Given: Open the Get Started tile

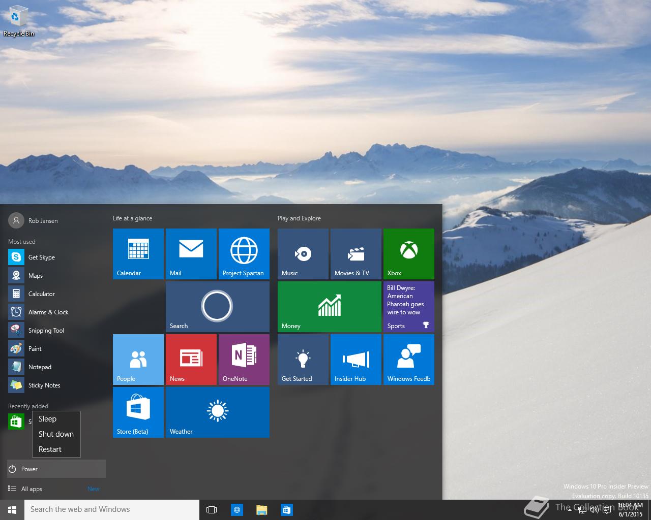Looking at the screenshot, I should coord(303,360).
